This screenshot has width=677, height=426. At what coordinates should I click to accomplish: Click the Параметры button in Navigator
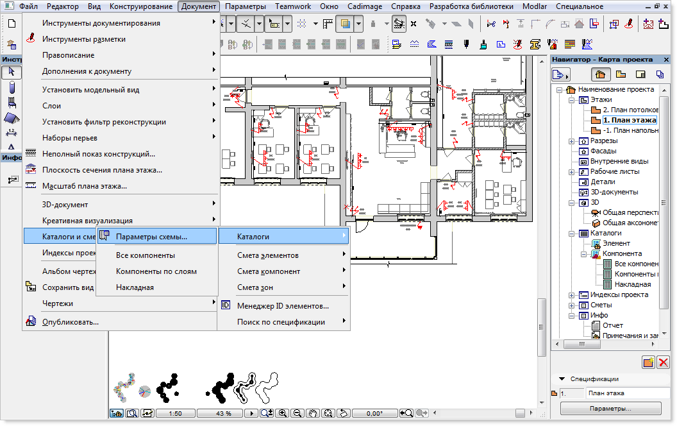point(610,408)
